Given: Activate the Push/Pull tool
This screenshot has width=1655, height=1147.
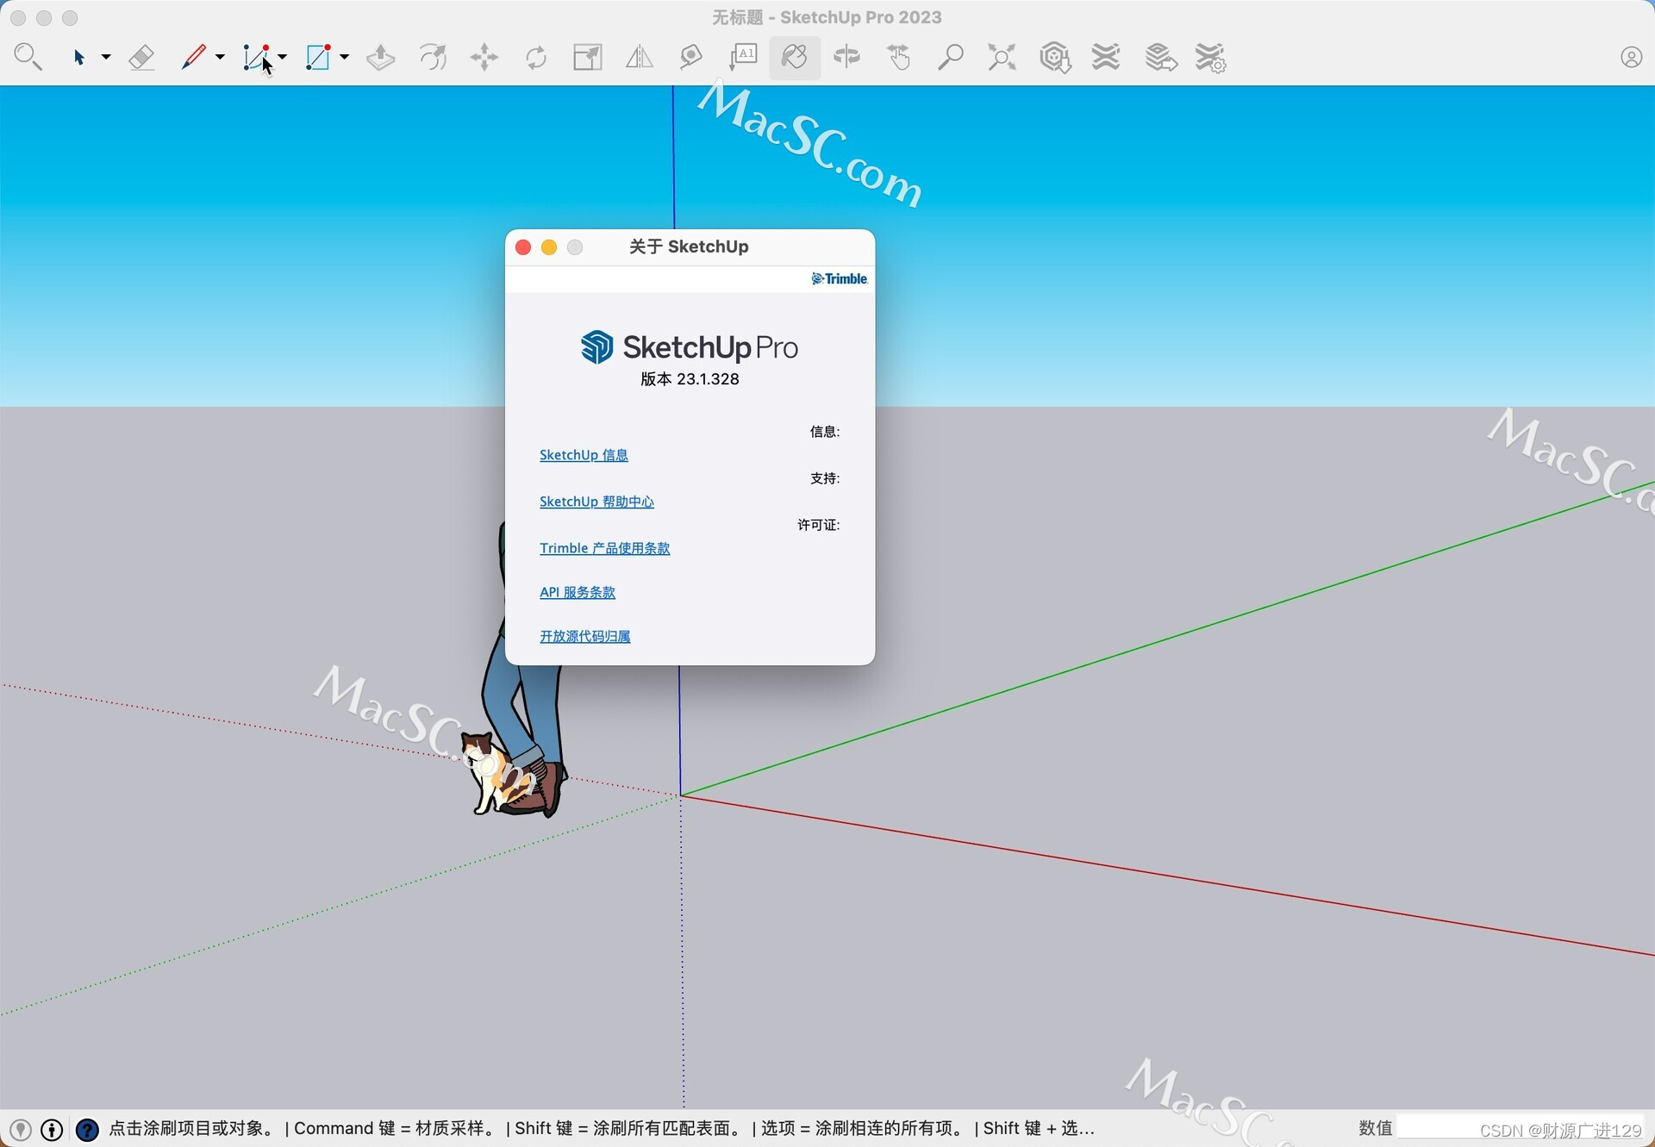Looking at the screenshot, I should click(x=380, y=58).
